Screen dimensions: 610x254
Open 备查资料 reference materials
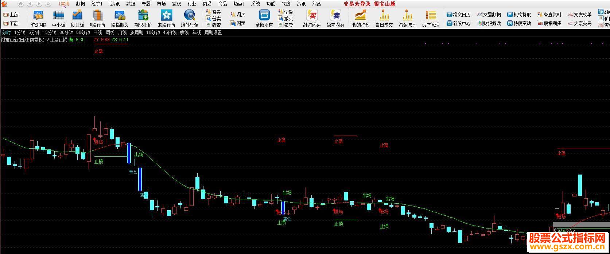point(549,15)
